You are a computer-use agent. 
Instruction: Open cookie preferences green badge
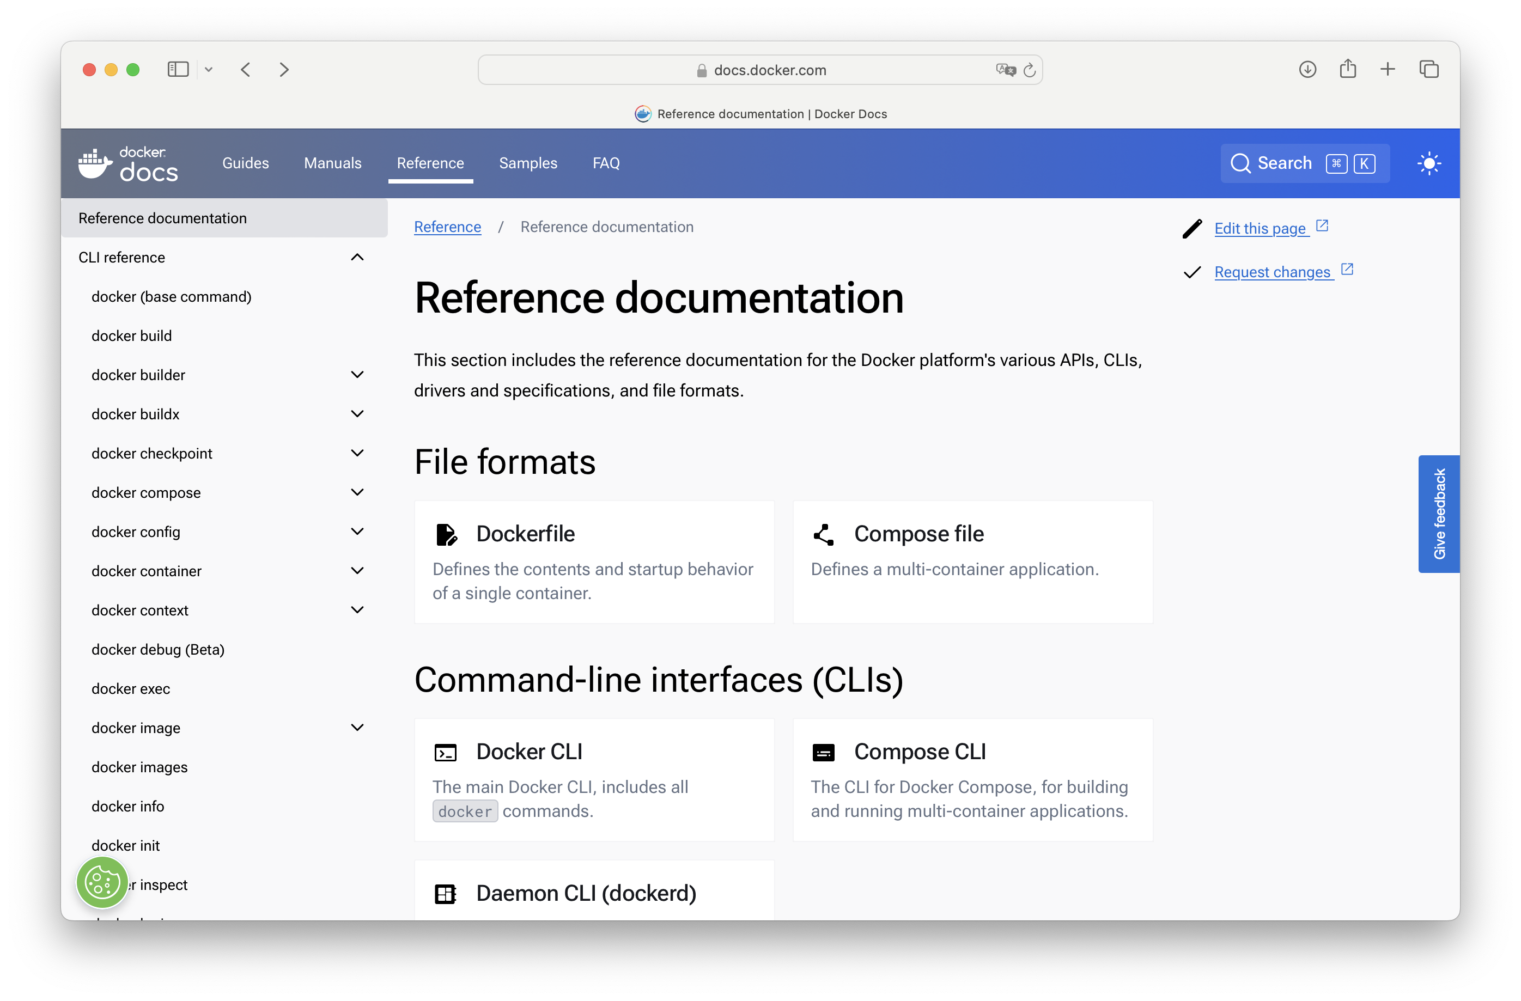pyautogui.click(x=102, y=882)
